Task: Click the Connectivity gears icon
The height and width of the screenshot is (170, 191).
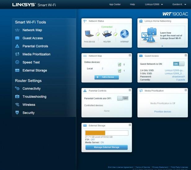Action: [17, 89]
